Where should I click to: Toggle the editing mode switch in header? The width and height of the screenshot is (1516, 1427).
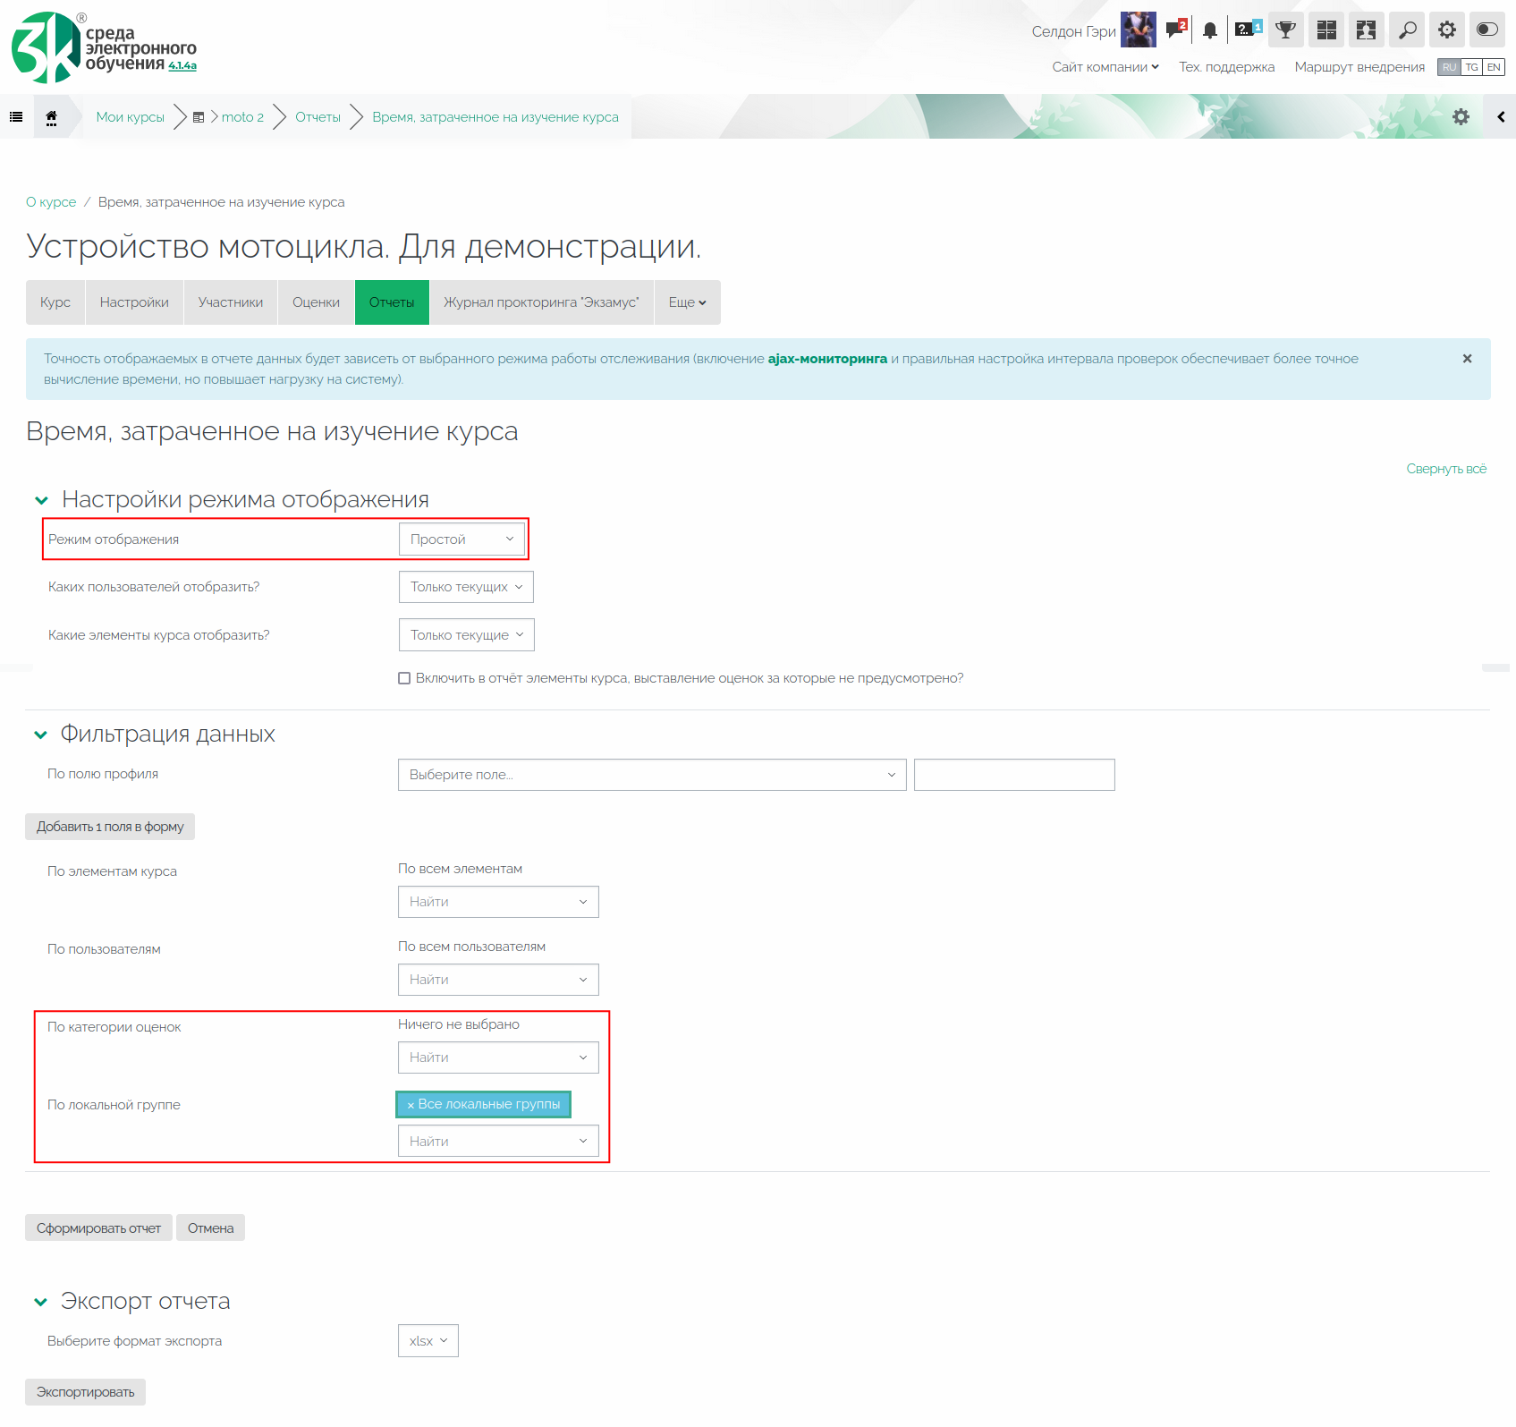point(1486,30)
